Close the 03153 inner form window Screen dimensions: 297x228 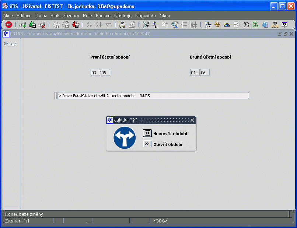pyautogui.click(x=291, y=34)
